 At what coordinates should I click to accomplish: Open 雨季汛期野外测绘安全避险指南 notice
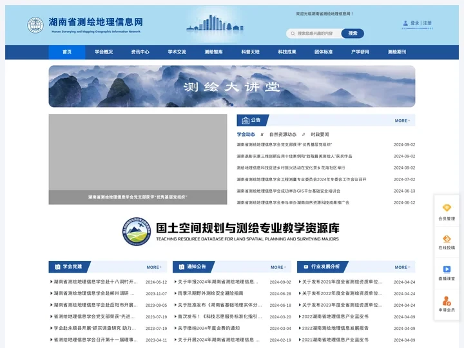209,293
